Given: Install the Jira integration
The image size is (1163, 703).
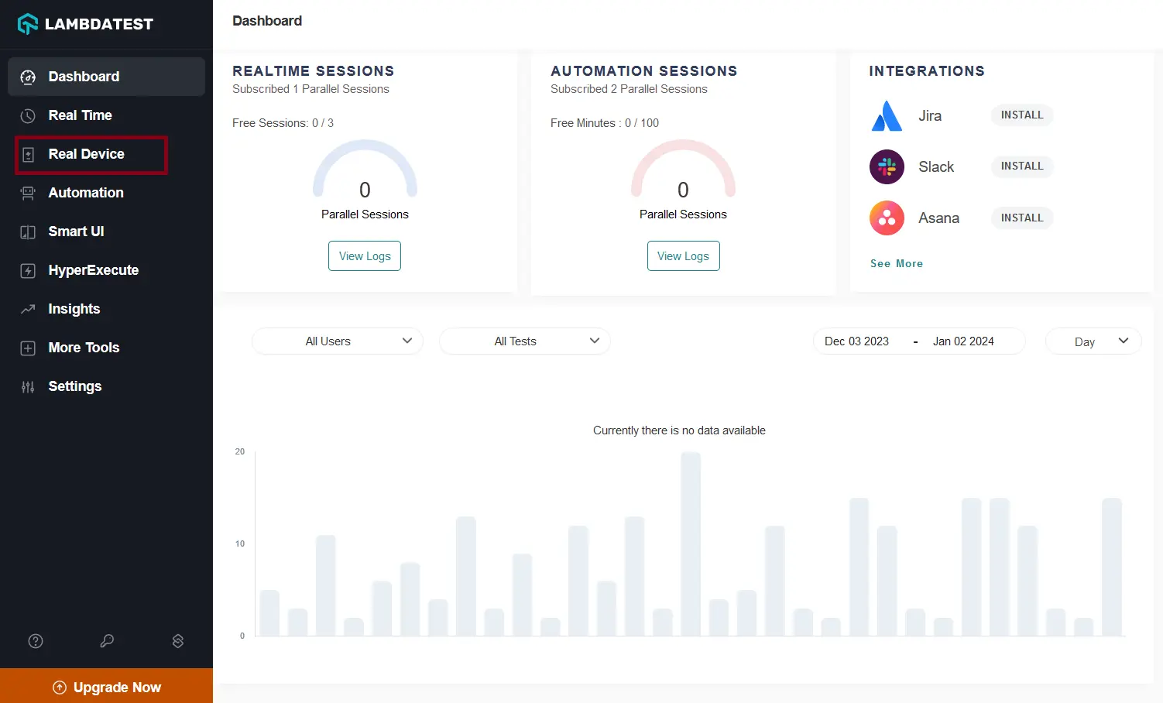Looking at the screenshot, I should point(1022,115).
